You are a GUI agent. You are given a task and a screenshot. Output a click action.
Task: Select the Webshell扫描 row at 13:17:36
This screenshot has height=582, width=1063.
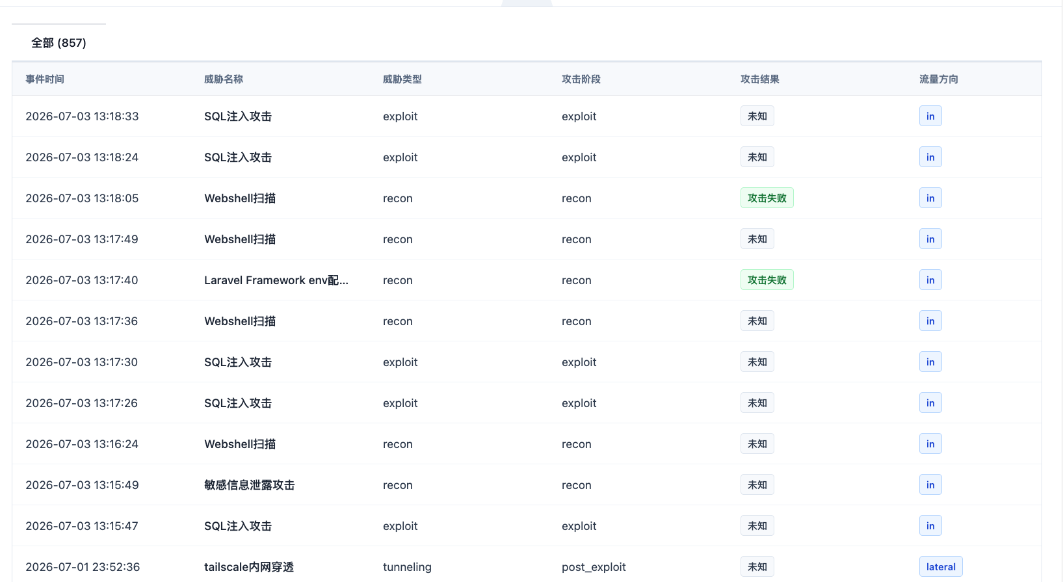(x=527, y=321)
